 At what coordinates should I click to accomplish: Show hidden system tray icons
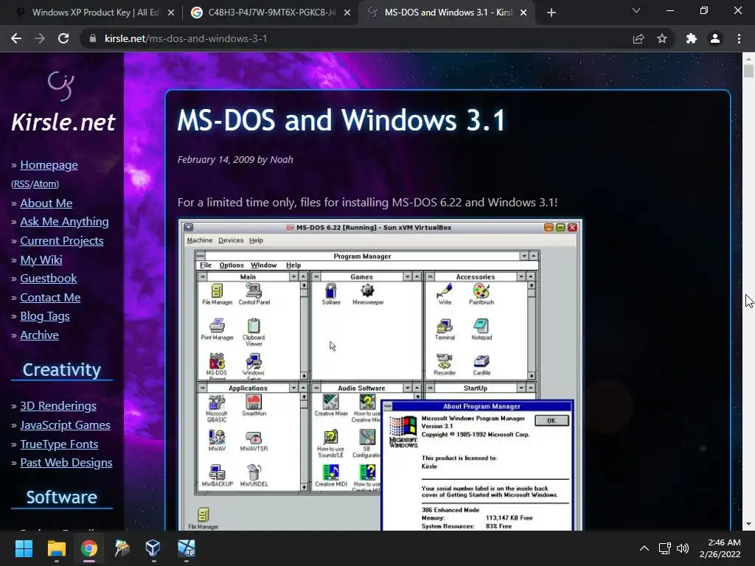coord(644,548)
